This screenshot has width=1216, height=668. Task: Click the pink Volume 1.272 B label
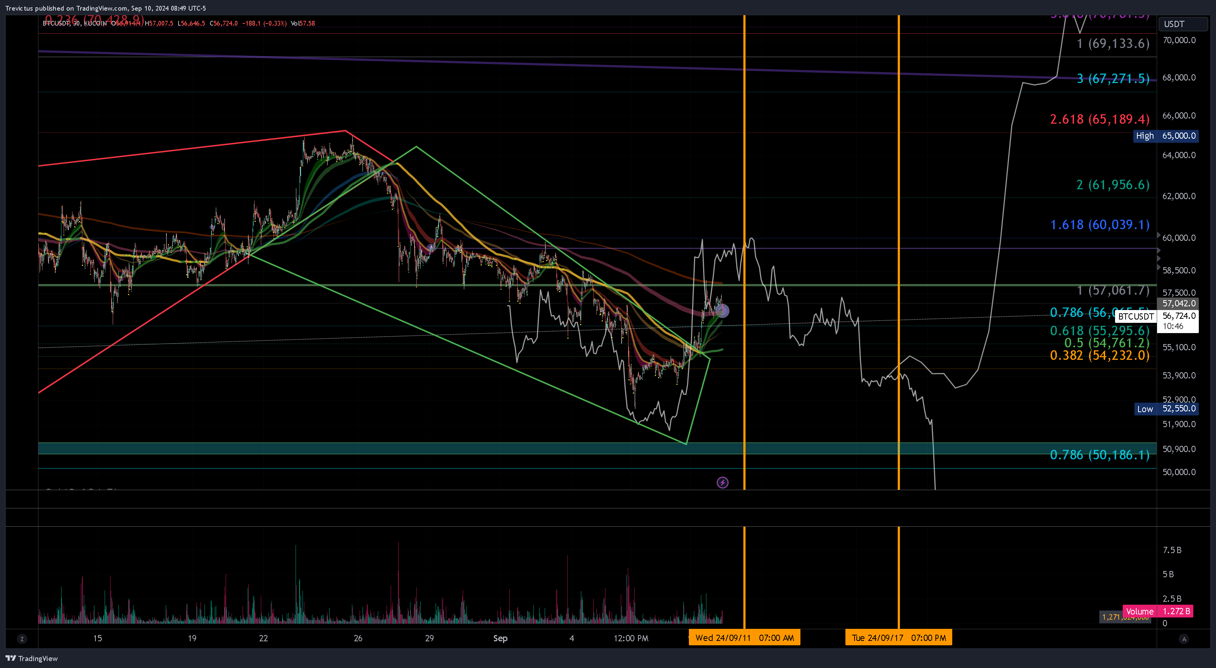(1157, 611)
